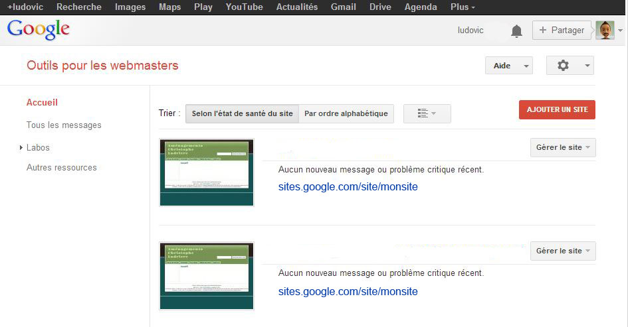Open Agenda in the top bar
The image size is (628, 327).
(421, 7)
